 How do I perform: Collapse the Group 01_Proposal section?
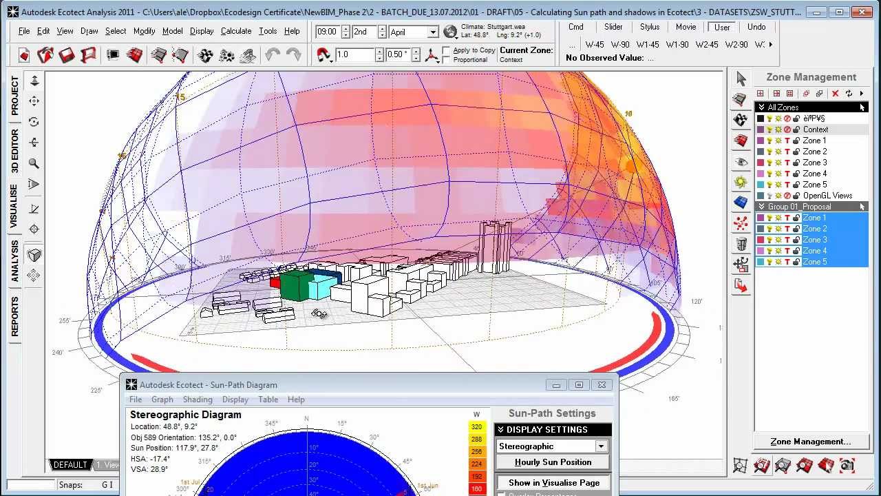click(761, 207)
